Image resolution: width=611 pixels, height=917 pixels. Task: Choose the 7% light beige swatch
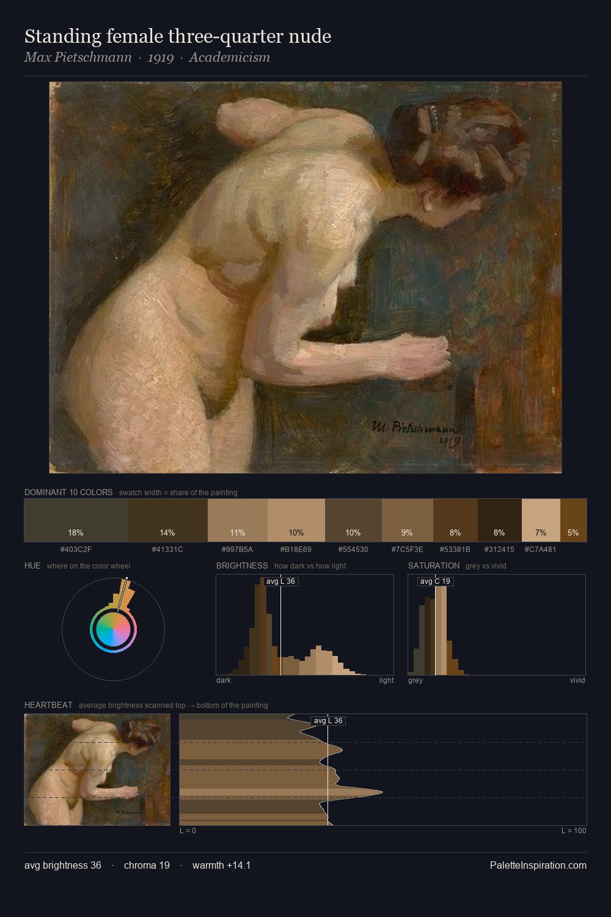click(x=541, y=520)
